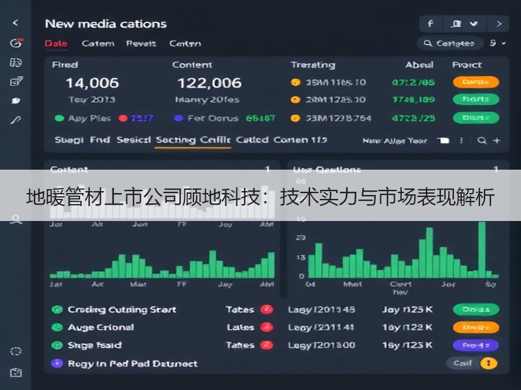Click the 23M1238.754 treating entry

coord(338,118)
